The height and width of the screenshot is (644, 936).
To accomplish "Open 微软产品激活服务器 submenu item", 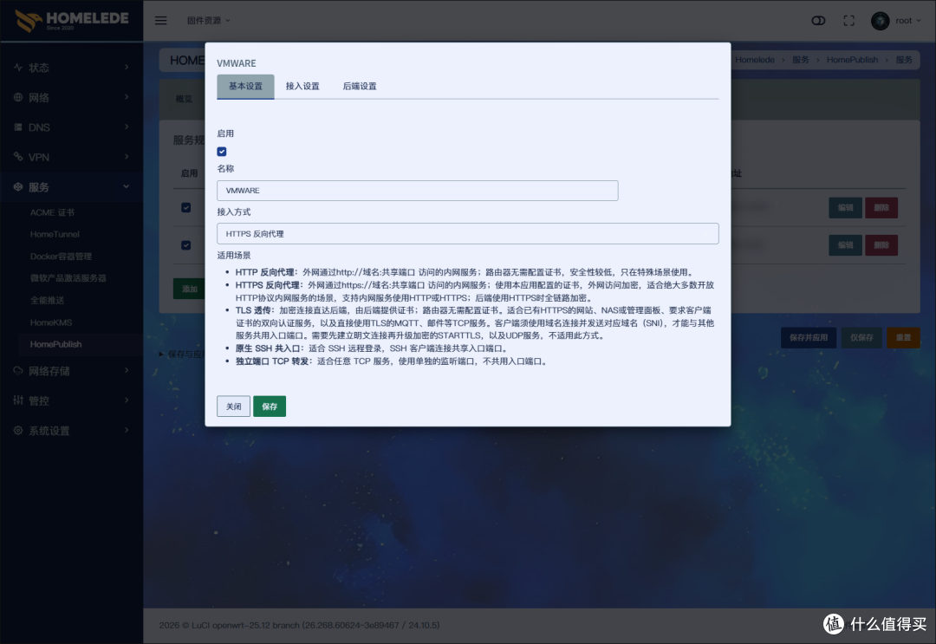I will click(68, 278).
